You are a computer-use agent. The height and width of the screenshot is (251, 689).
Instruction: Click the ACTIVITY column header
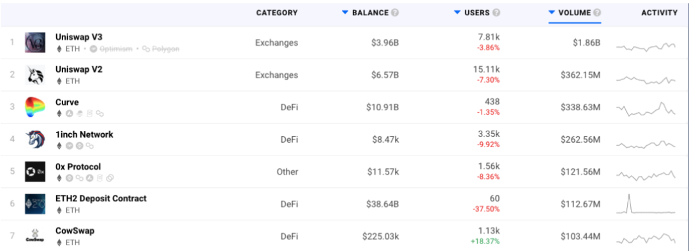(x=660, y=13)
